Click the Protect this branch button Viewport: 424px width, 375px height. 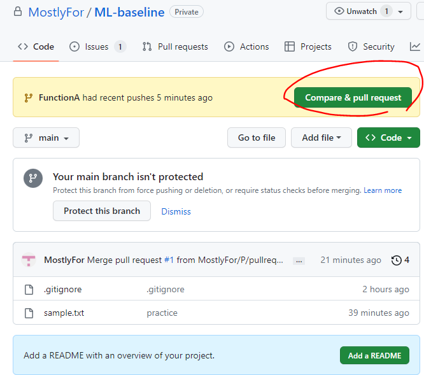click(102, 211)
